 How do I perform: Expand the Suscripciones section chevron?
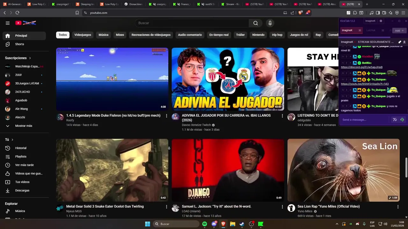(x=30, y=58)
